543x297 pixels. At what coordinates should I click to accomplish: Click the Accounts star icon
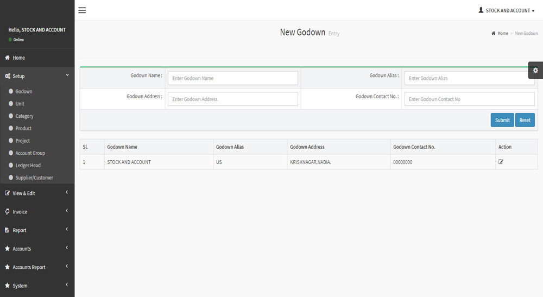[x=7, y=249]
